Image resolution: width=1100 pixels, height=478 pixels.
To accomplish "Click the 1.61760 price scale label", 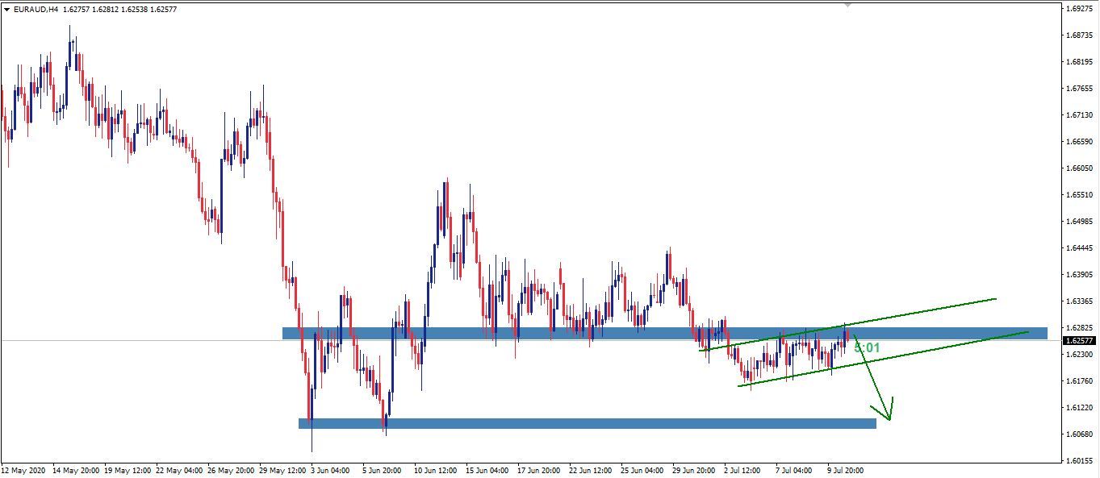I will pos(1079,381).
